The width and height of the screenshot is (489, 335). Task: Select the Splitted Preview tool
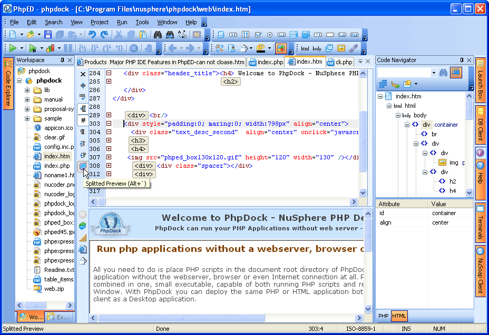click(82, 167)
